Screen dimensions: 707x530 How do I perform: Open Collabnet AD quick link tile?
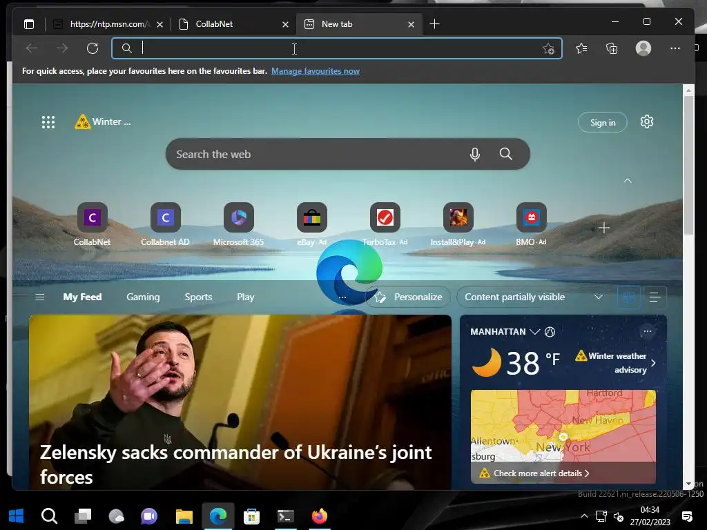coord(165,224)
